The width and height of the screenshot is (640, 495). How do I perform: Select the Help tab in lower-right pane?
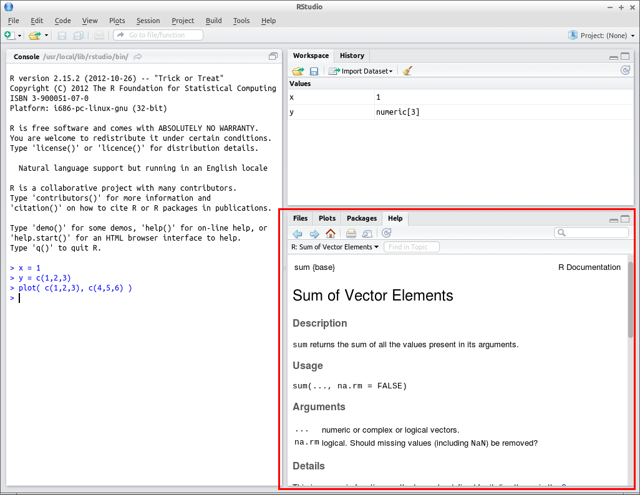click(x=395, y=218)
